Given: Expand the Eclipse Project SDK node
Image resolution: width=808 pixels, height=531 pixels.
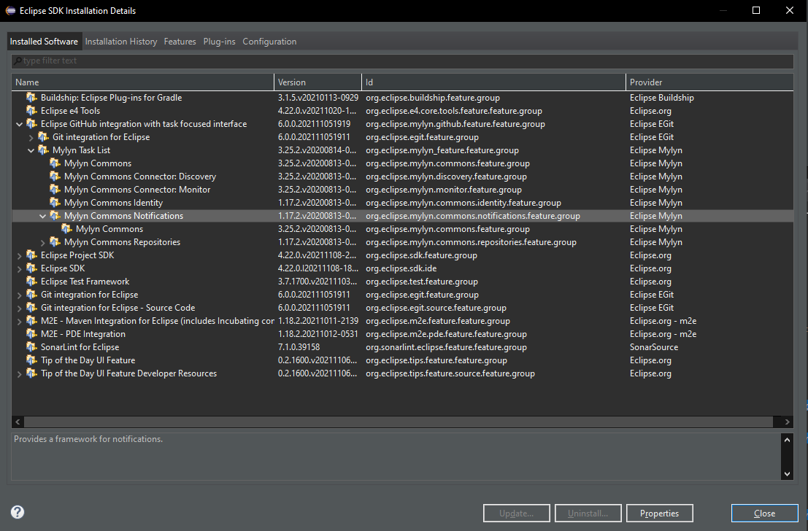Looking at the screenshot, I should (x=19, y=255).
